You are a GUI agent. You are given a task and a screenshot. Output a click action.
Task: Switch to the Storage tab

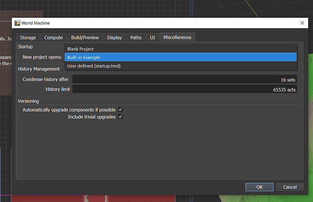(28, 38)
